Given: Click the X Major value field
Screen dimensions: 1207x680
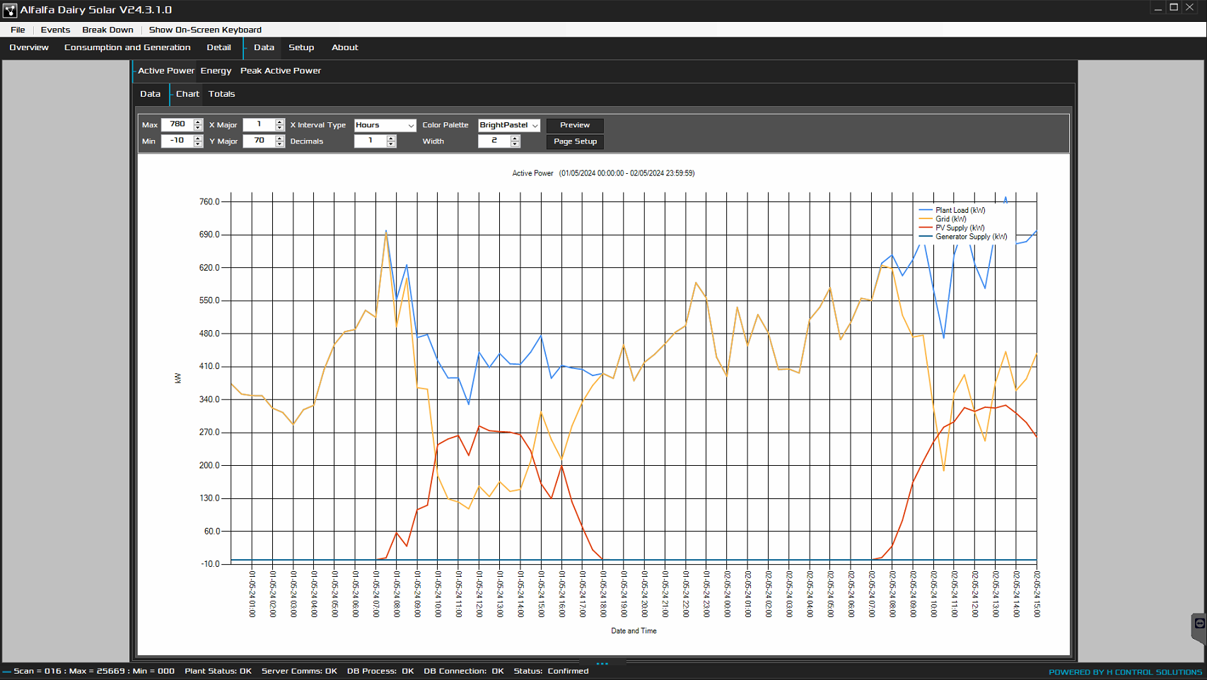Looking at the screenshot, I should 259,124.
